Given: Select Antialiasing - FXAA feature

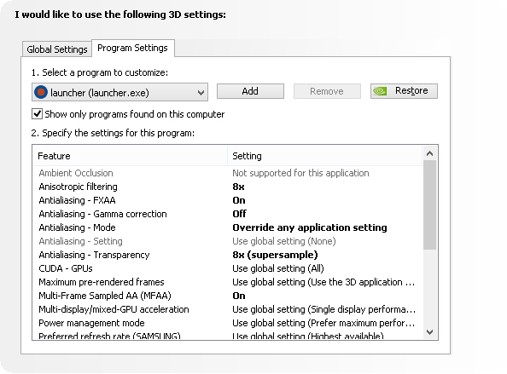Looking at the screenshot, I should click(x=77, y=200).
